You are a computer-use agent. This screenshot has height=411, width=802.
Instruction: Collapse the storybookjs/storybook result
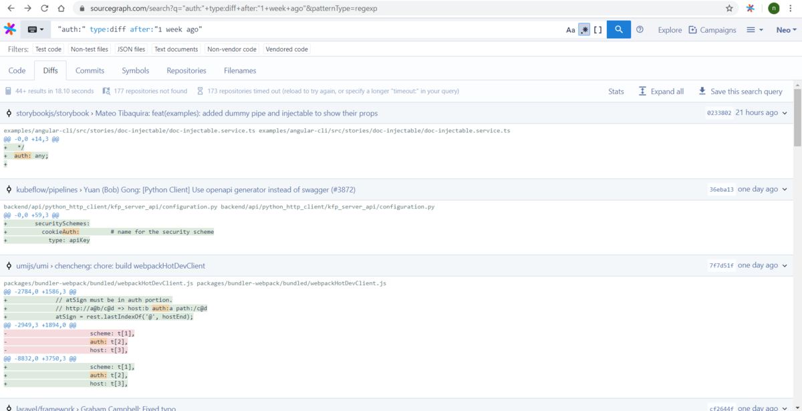[x=785, y=113]
